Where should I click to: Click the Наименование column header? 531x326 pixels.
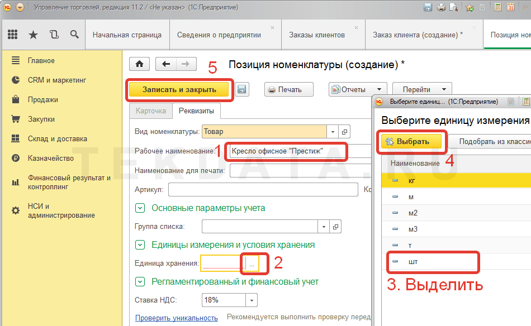point(456,164)
